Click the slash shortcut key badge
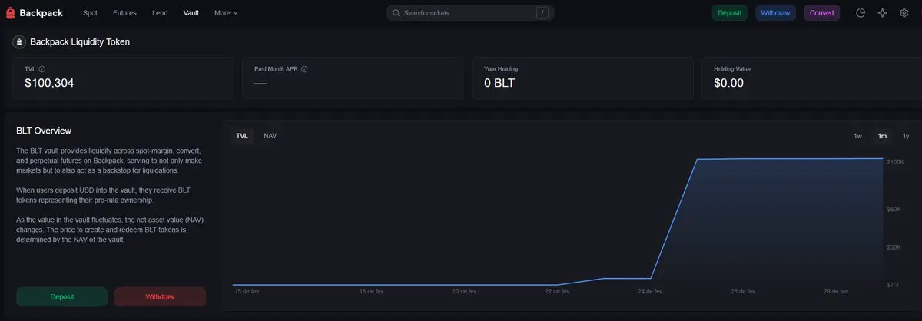 (542, 13)
